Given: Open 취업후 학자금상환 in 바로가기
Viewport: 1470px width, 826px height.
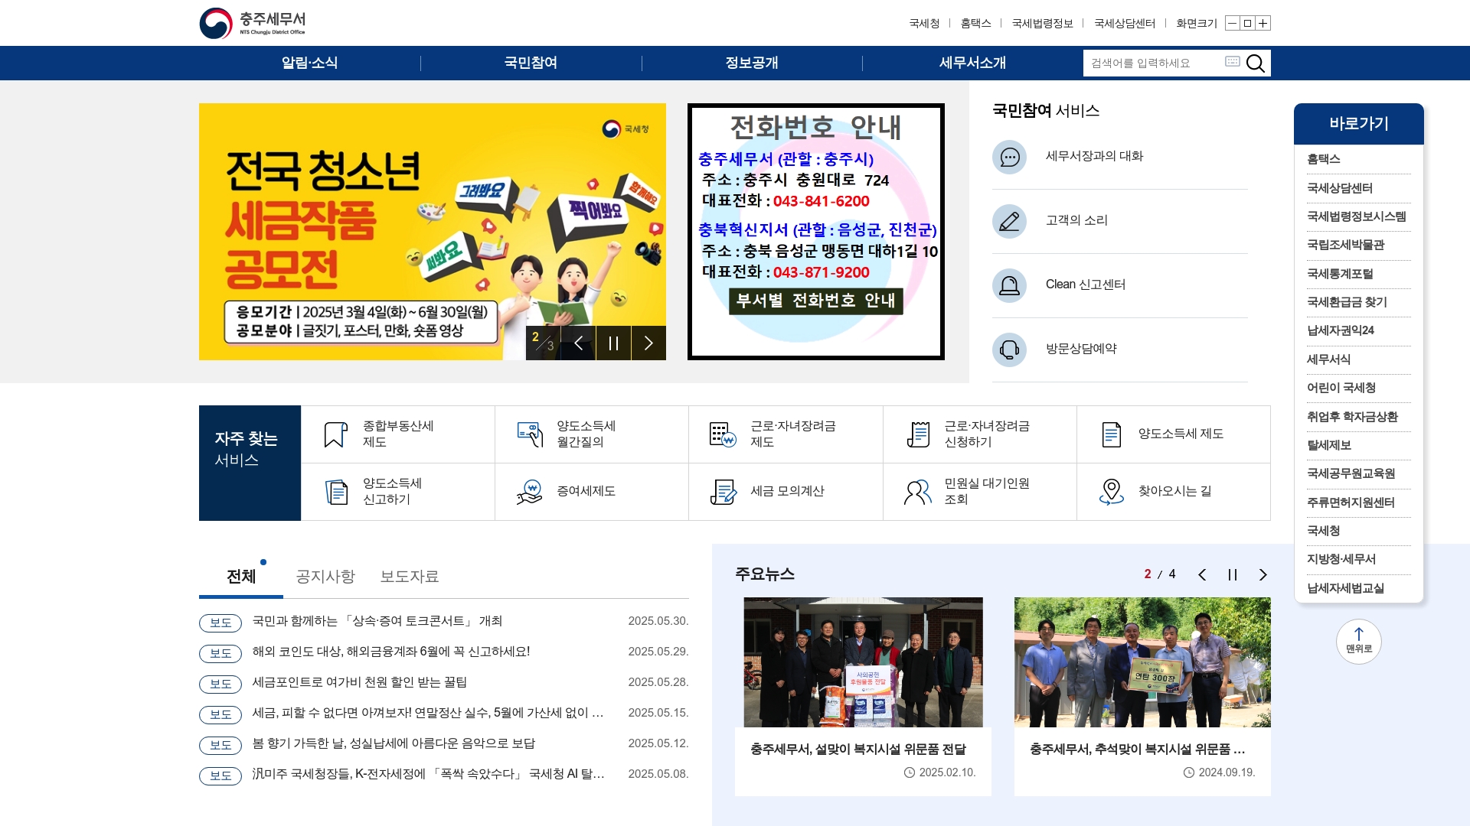Looking at the screenshot, I should pos(1352,418).
